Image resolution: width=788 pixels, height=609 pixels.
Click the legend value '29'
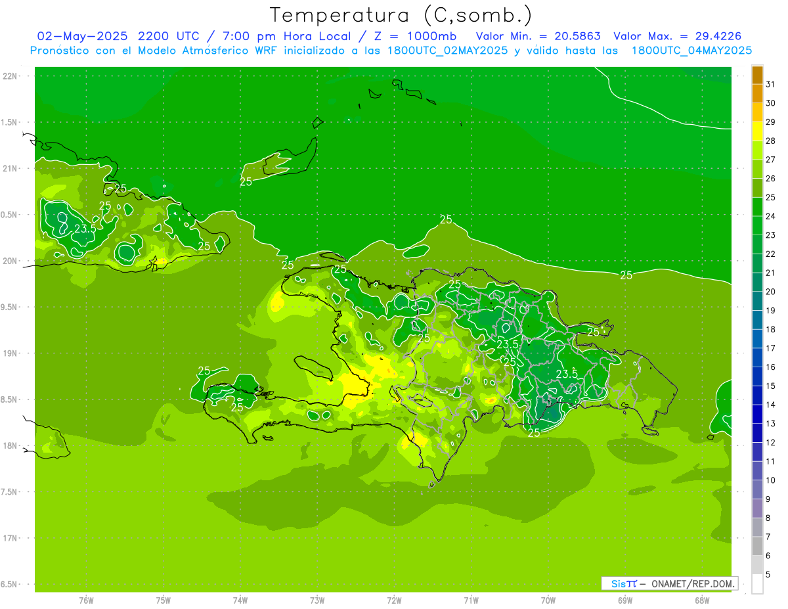tap(770, 122)
